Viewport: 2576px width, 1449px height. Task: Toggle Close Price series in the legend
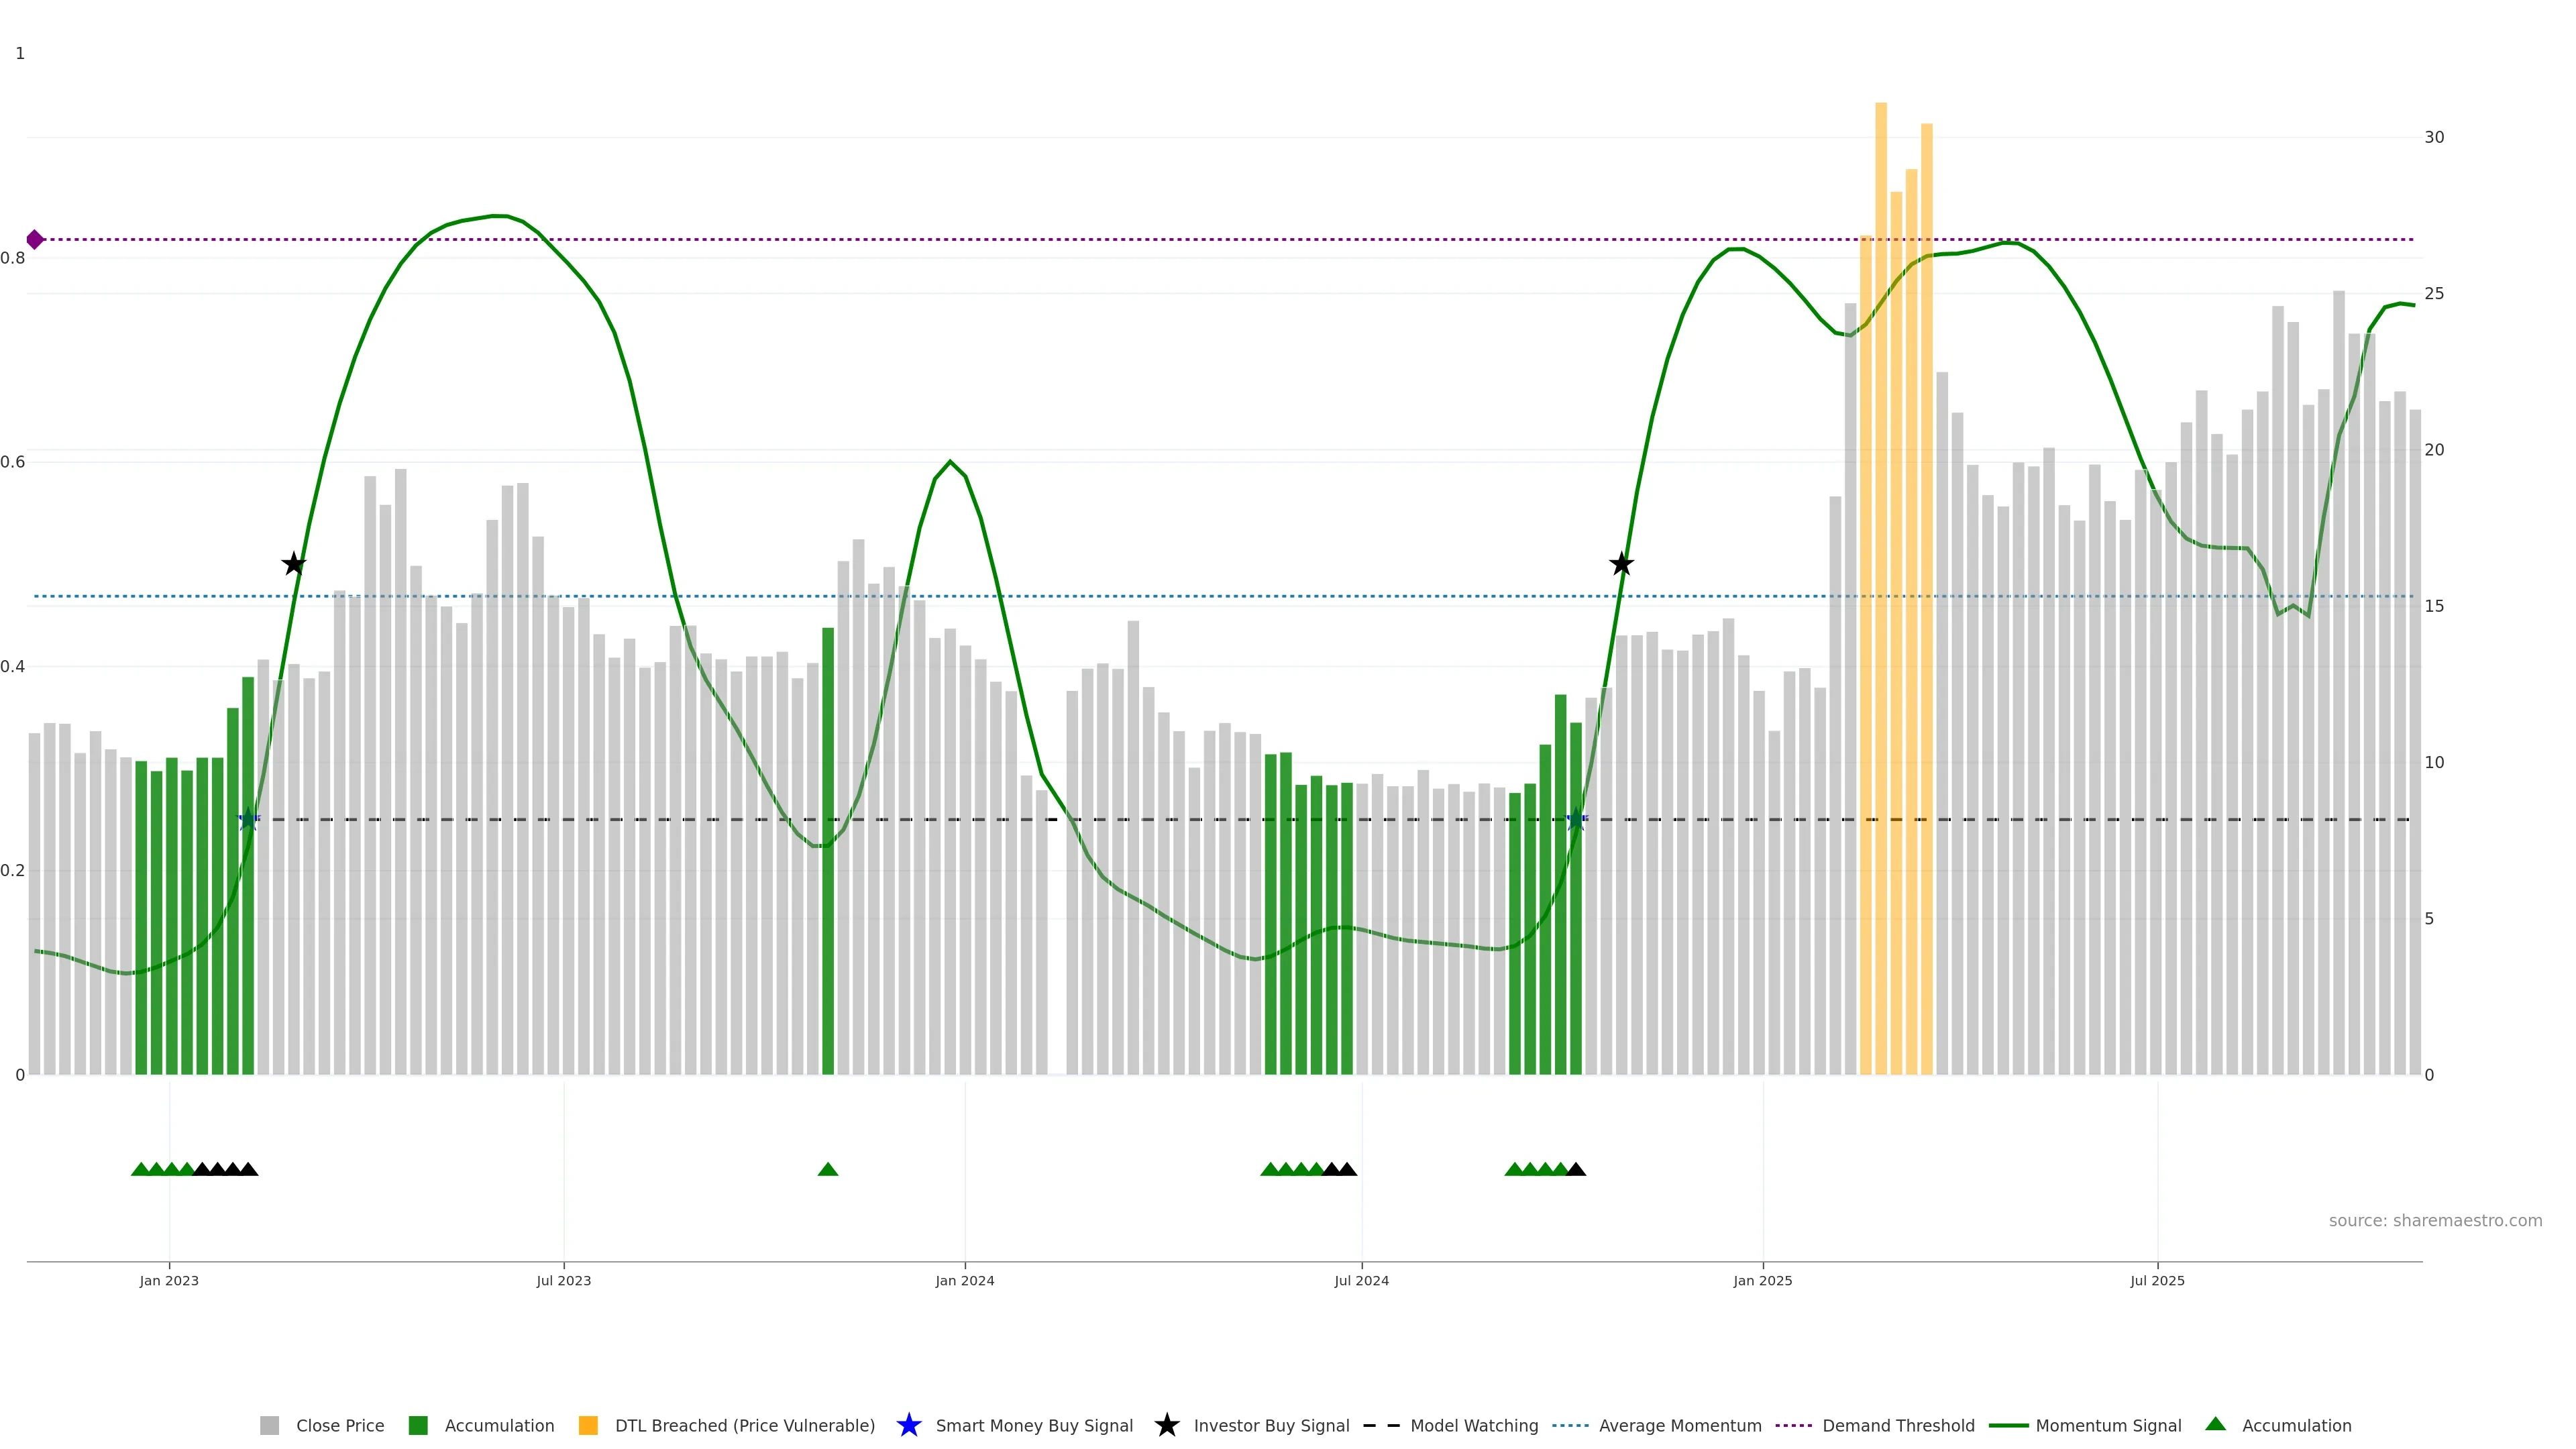pos(339,1425)
